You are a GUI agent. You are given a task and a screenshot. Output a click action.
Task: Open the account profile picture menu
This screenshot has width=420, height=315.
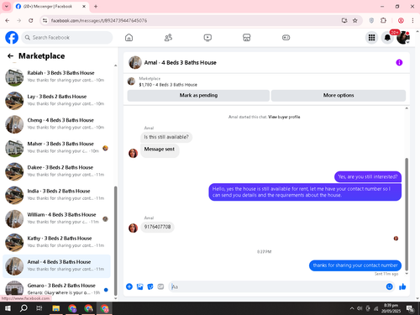pos(403,38)
